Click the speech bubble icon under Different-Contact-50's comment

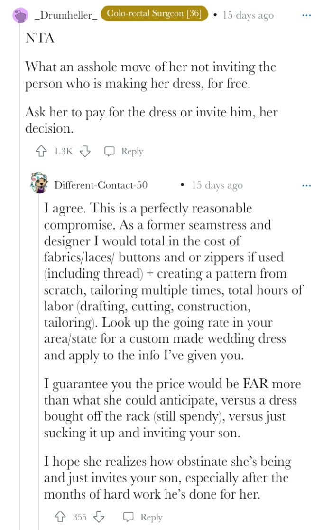coord(128,517)
